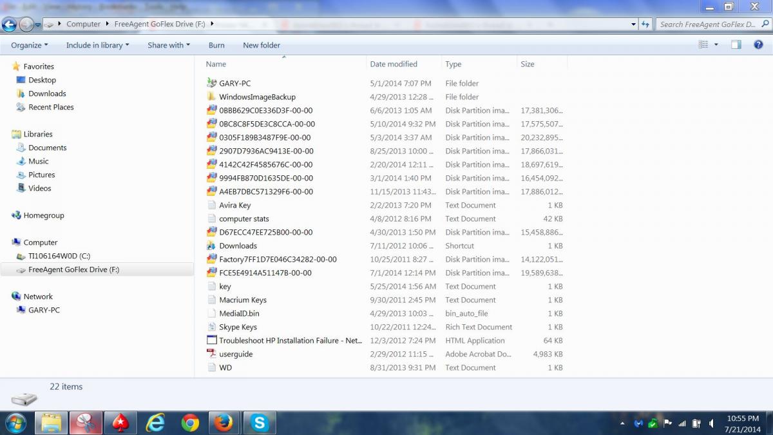Viewport: 773px width, 435px height.
Task: Select disk image FCE5E4914A51147B-00-00 icon
Action: pos(211,273)
